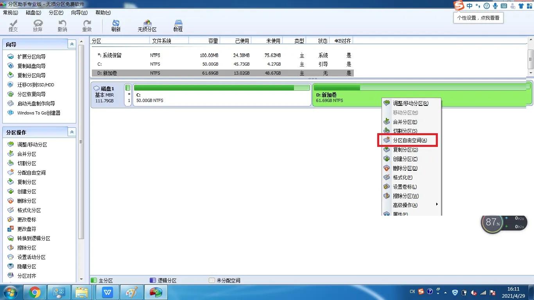The width and height of the screenshot is (534, 300).
Task: Expand the 高级操作(A) submenu arrow
Action: pyautogui.click(x=437, y=204)
